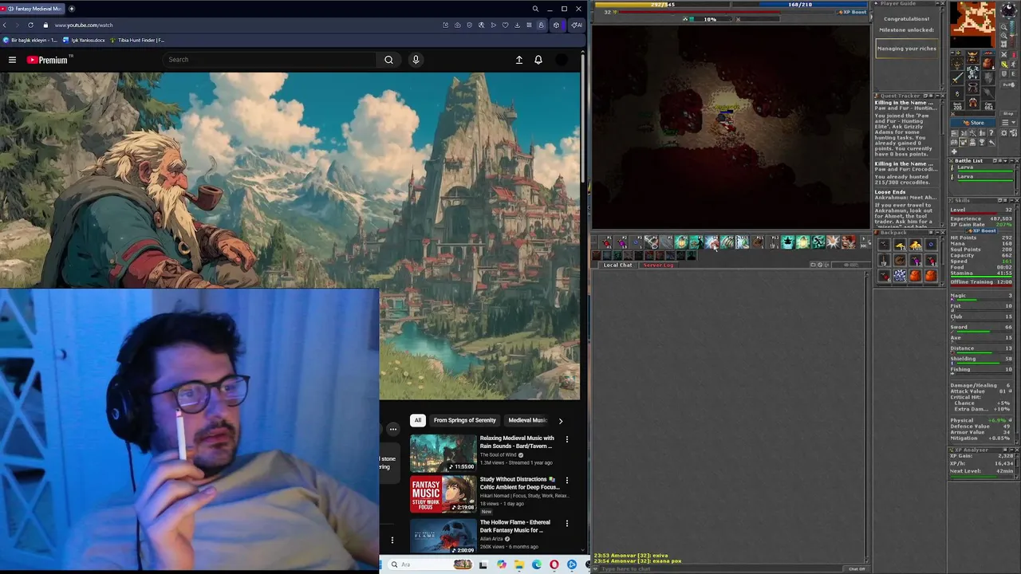
Task: Open the YouTube upload/create icon
Action: point(518,60)
